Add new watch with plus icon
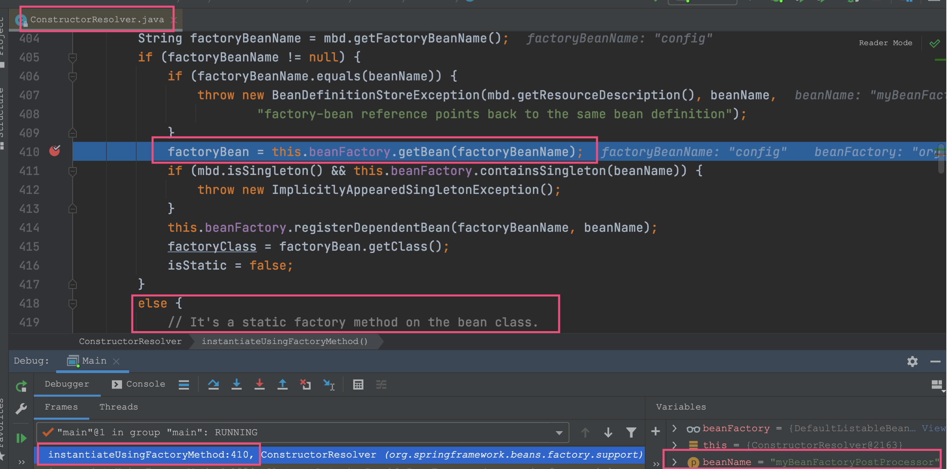The image size is (947, 469). [x=655, y=431]
